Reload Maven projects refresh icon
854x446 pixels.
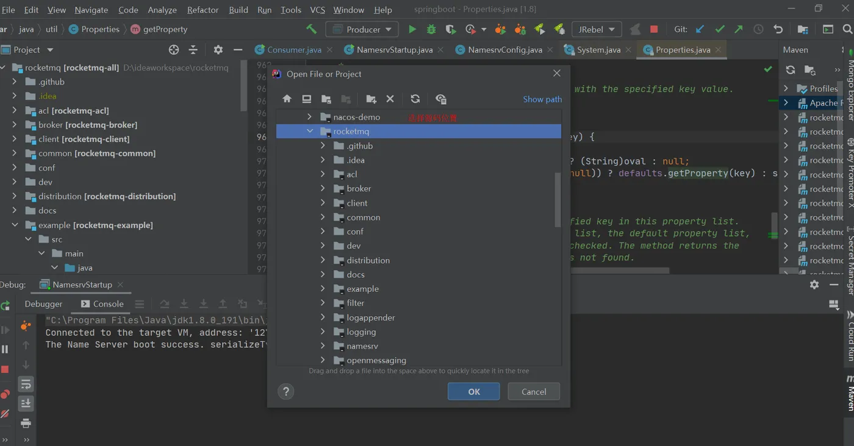[x=791, y=70]
